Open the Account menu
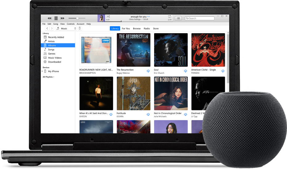This screenshot has width=287, height=169. (80, 24)
